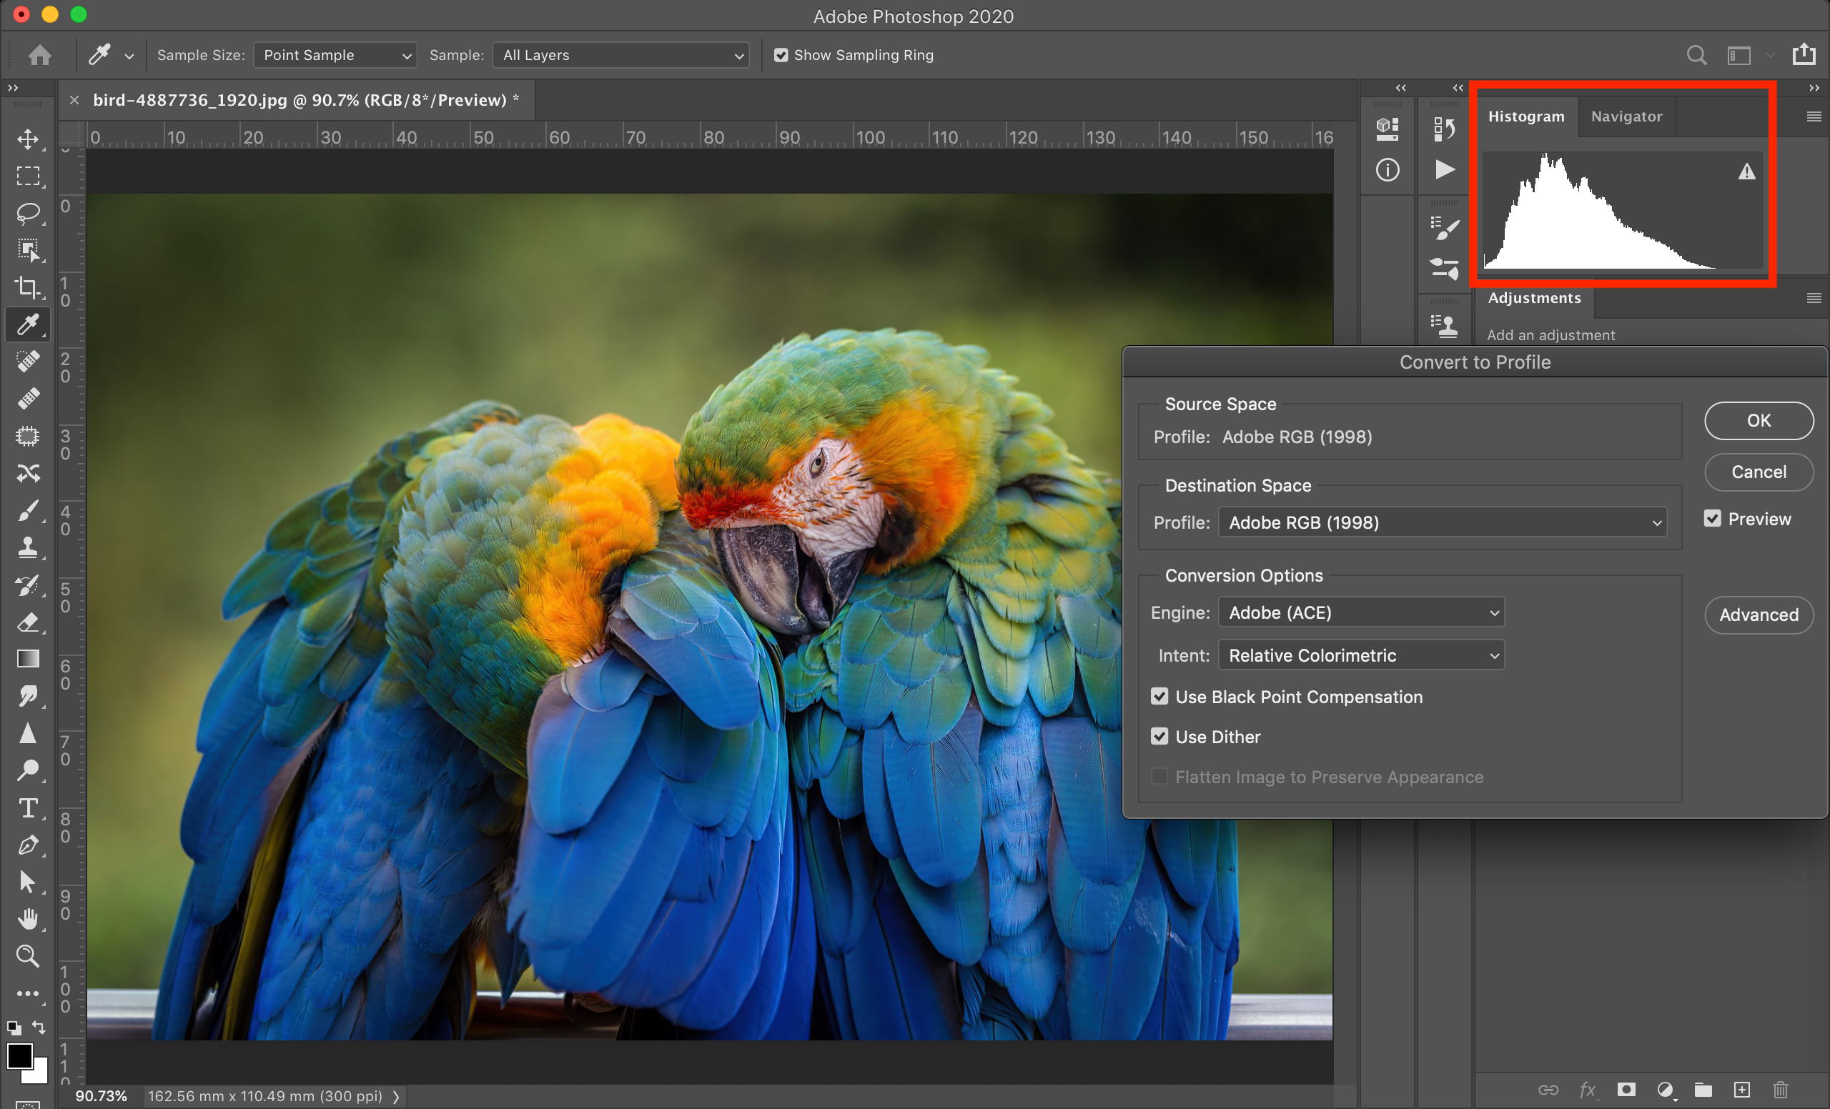Open the Intent dropdown
The width and height of the screenshot is (1830, 1109).
pos(1360,655)
